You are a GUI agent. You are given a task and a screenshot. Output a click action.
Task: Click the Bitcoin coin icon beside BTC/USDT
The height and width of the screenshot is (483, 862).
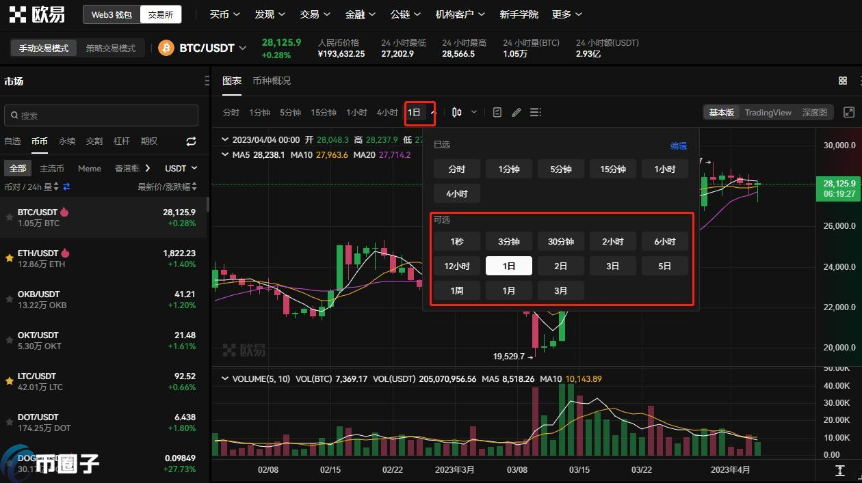[x=166, y=48]
